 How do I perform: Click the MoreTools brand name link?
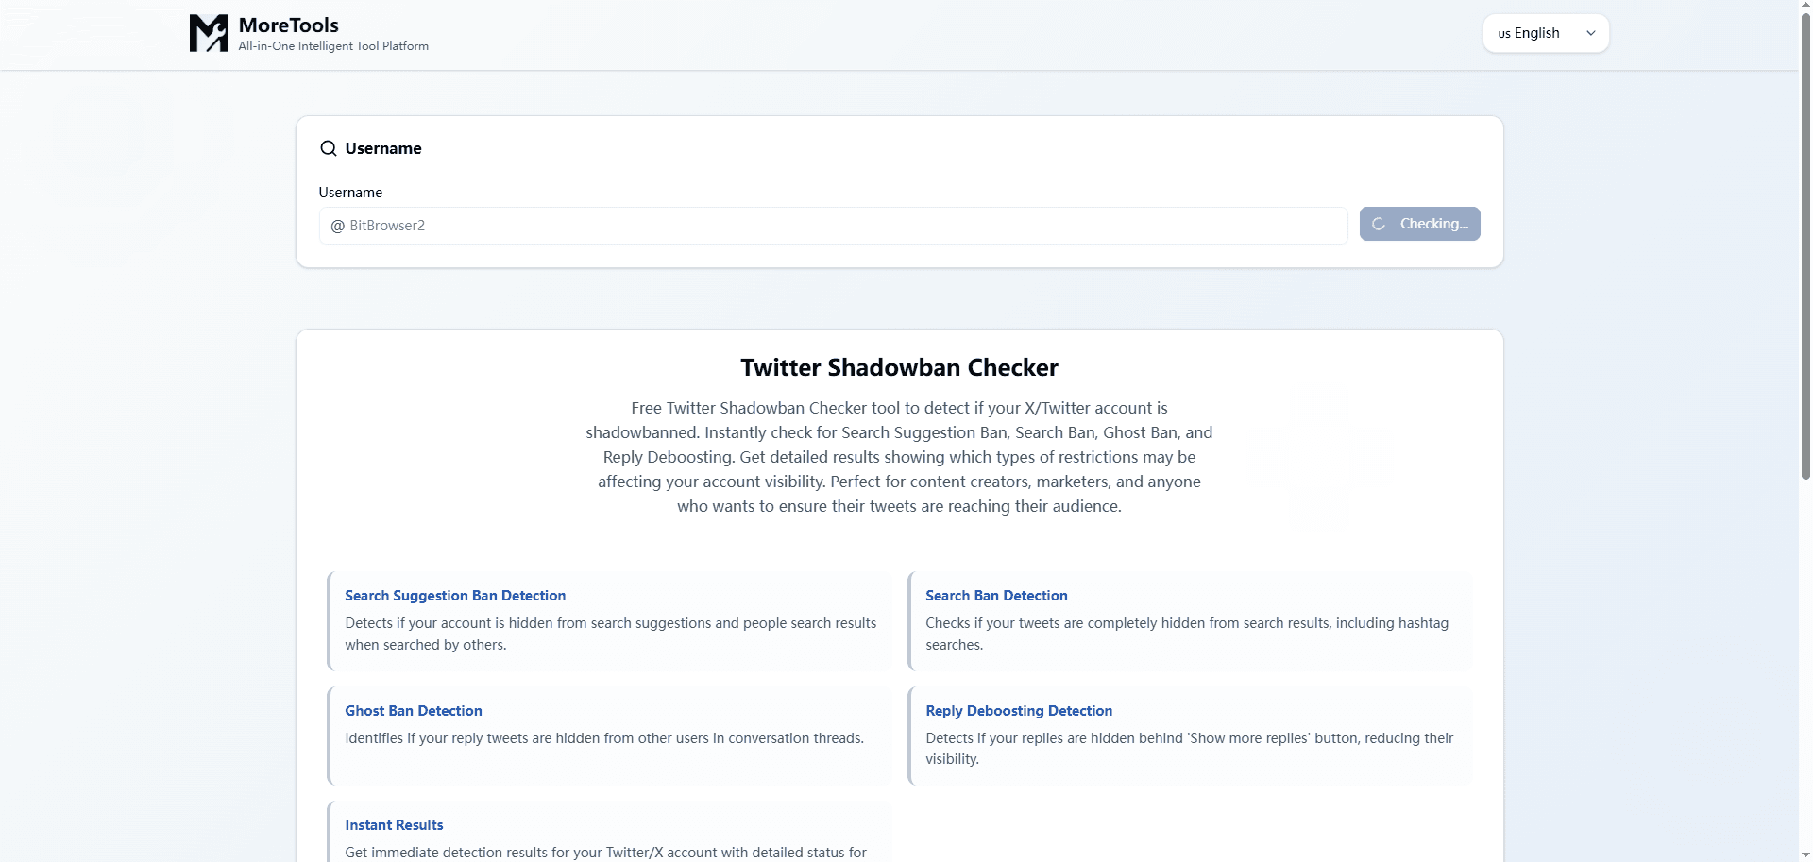[288, 25]
